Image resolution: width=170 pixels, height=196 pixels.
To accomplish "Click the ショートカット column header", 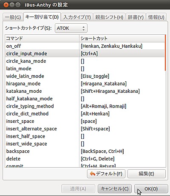I will point(122,39).
